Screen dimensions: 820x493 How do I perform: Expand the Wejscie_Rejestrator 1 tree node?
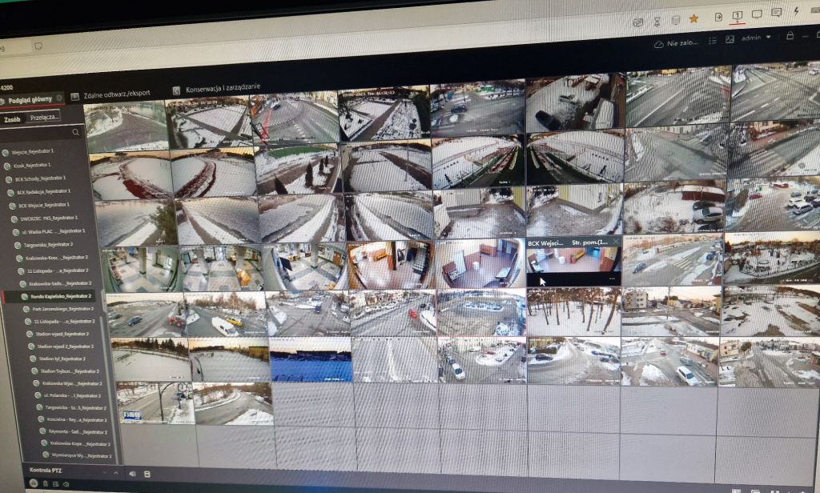point(6,151)
